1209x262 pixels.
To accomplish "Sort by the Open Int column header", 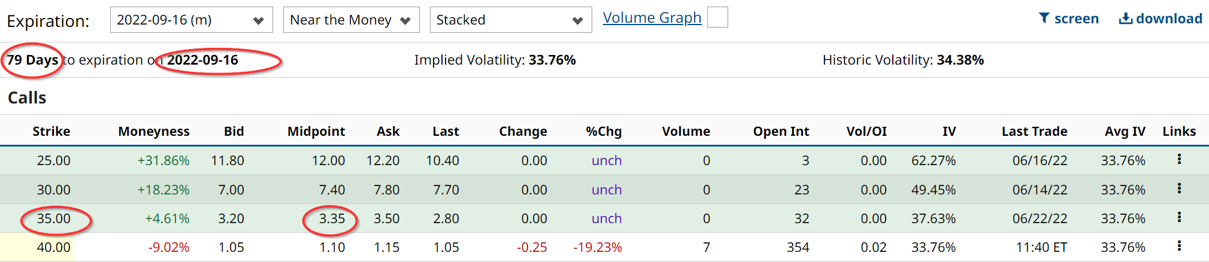I will (780, 132).
